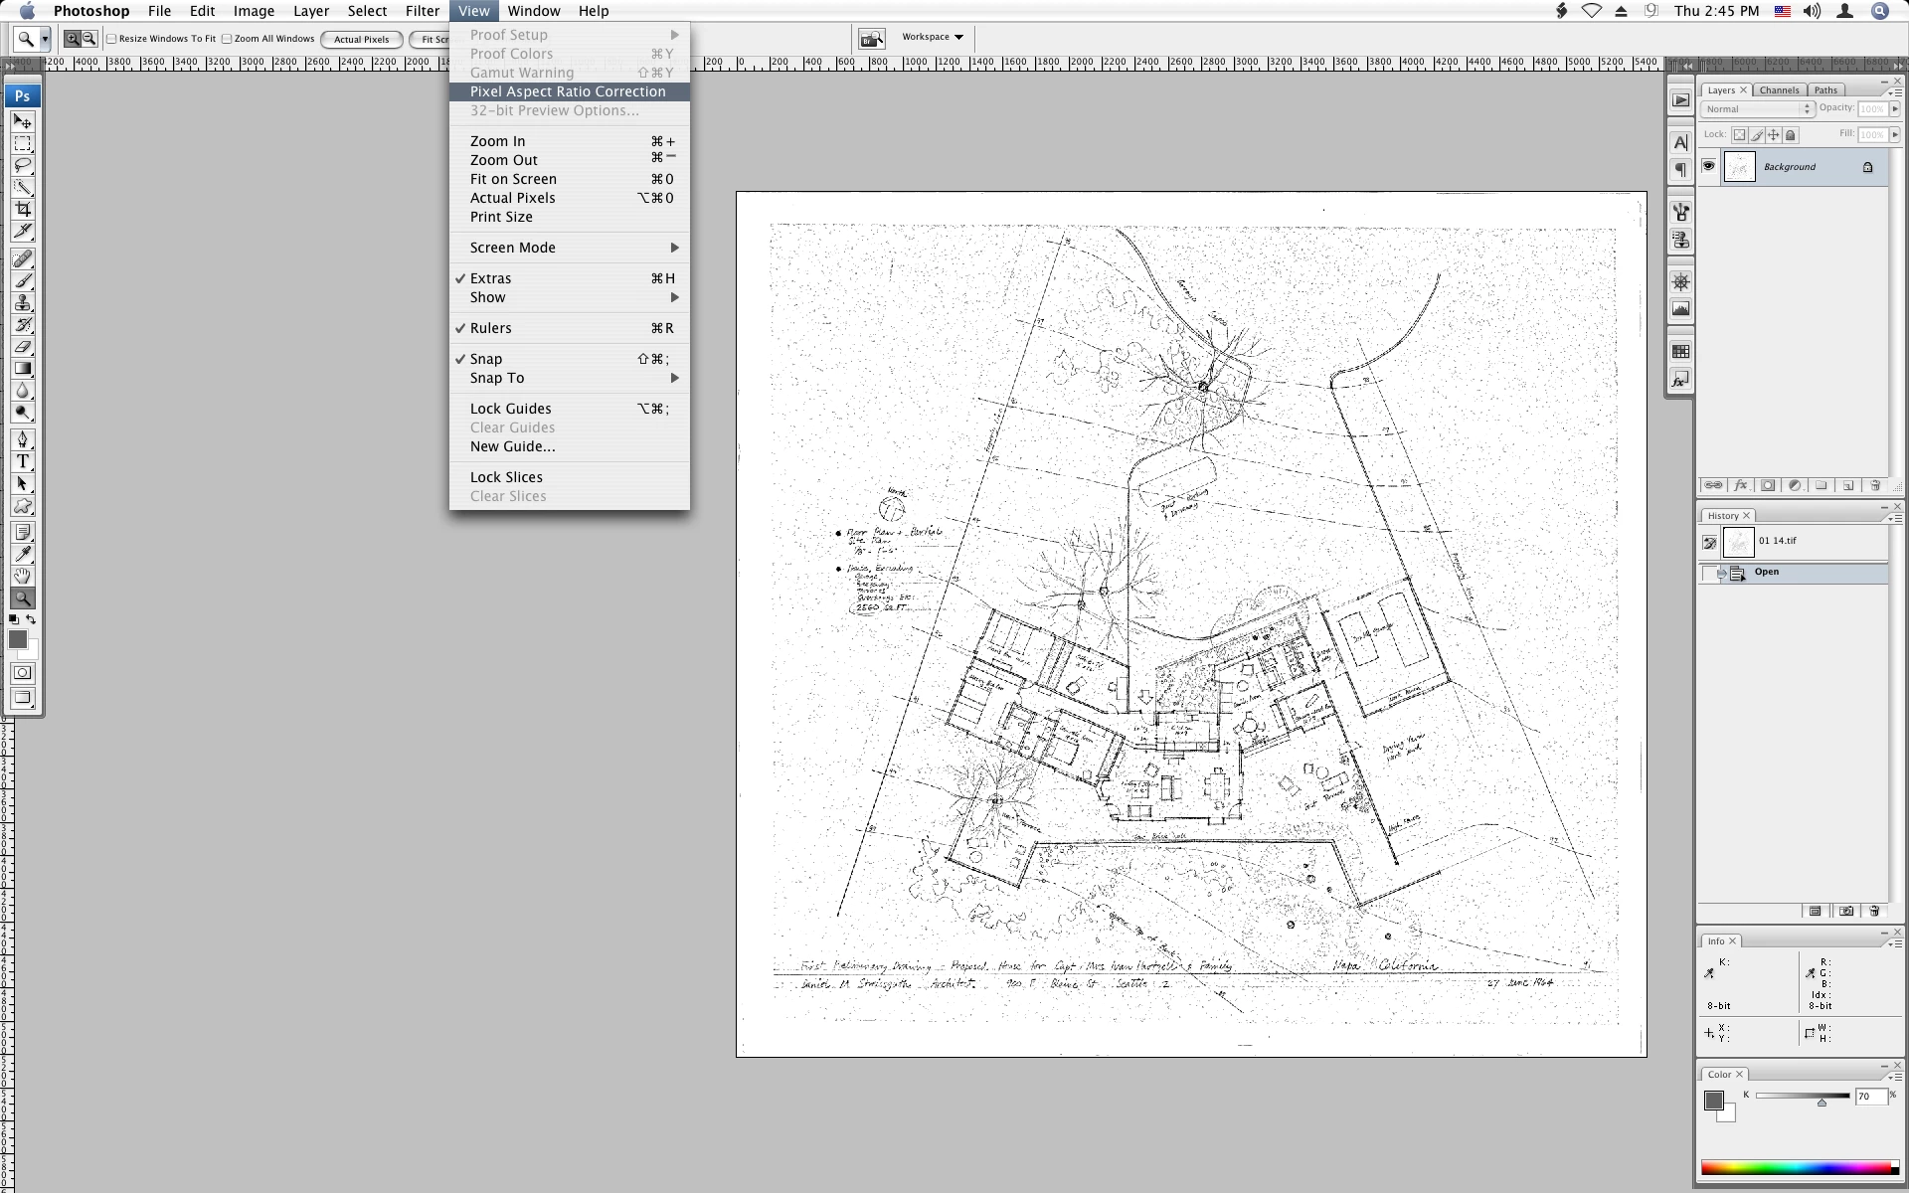Open the Normal blend mode dropdown
Image resolution: width=1909 pixels, height=1193 pixels.
coord(1757,108)
